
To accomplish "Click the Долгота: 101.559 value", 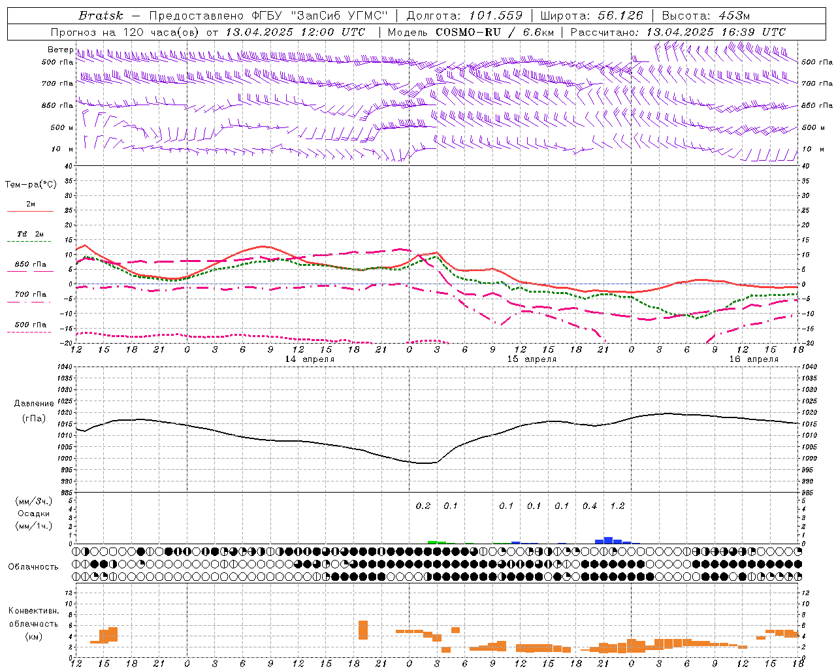I will coord(464,16).
